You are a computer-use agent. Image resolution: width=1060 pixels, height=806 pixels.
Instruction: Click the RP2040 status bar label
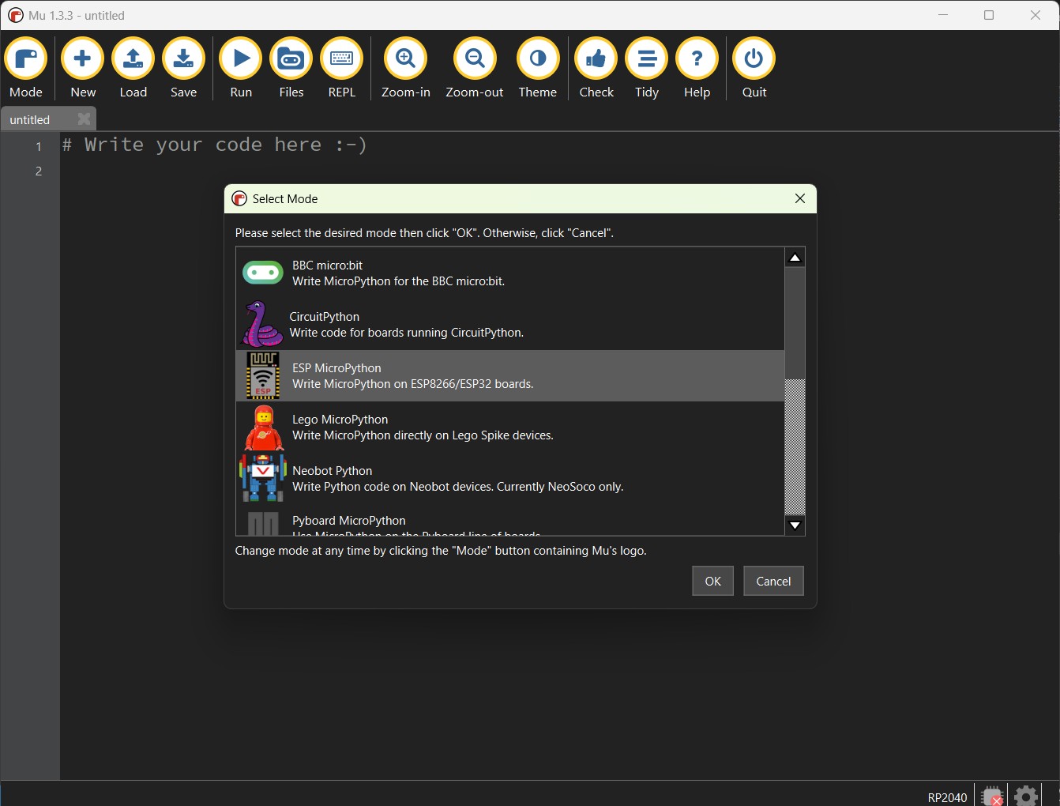coord(947,797)
